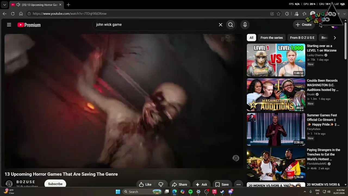The image size is (348, 196).
Task: Visit the FloridaMadeMG channel
Action: (317, 164)
